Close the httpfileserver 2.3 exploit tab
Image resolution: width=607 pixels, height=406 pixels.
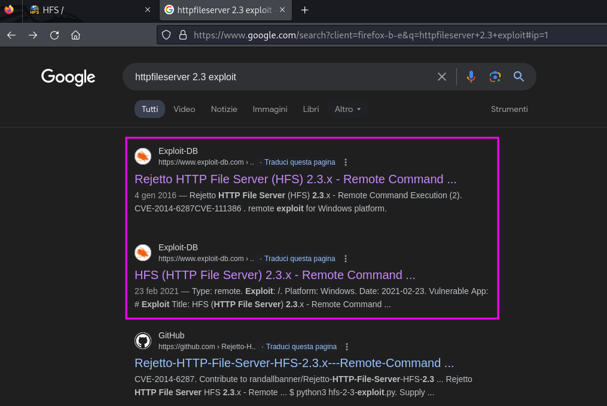coord(282,10)
